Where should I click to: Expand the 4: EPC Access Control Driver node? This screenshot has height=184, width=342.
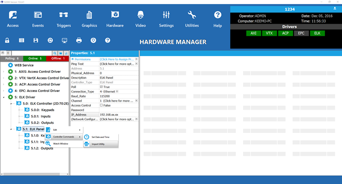point(4,90)
